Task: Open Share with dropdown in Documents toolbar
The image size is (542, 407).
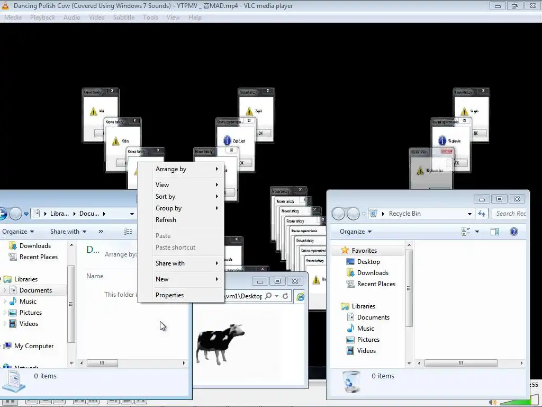Action: tap(68, 232)
